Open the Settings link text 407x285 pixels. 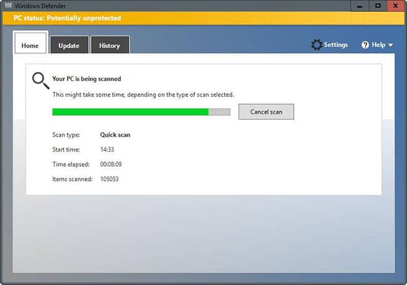click(x=336, y=45)
